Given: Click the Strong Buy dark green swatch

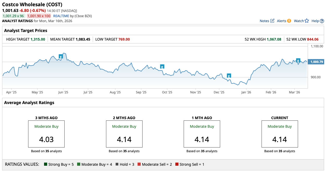Looking at the screenshot, I should pyautogui.click(x=45, y=164).
